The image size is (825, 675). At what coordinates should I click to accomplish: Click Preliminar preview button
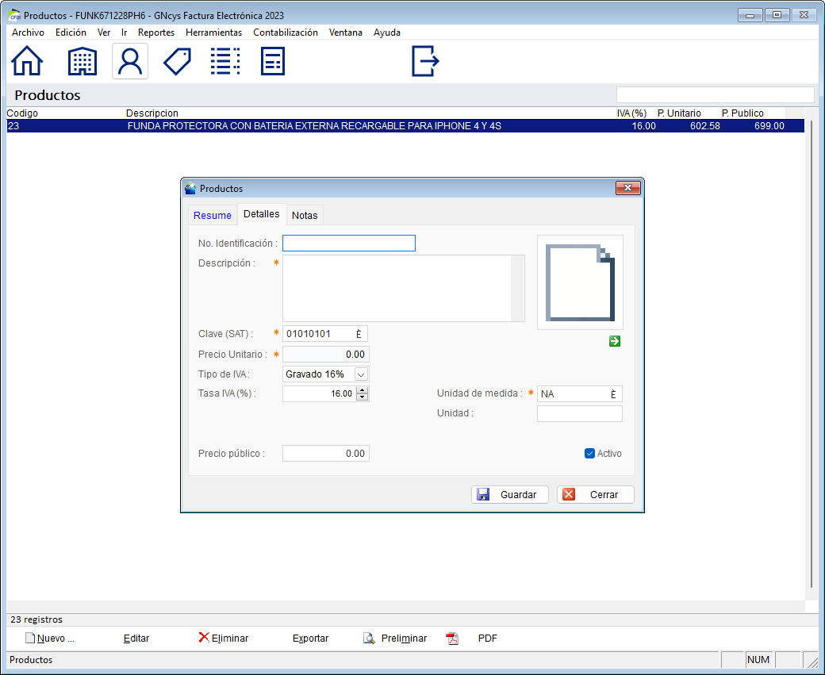coord(395,639)
